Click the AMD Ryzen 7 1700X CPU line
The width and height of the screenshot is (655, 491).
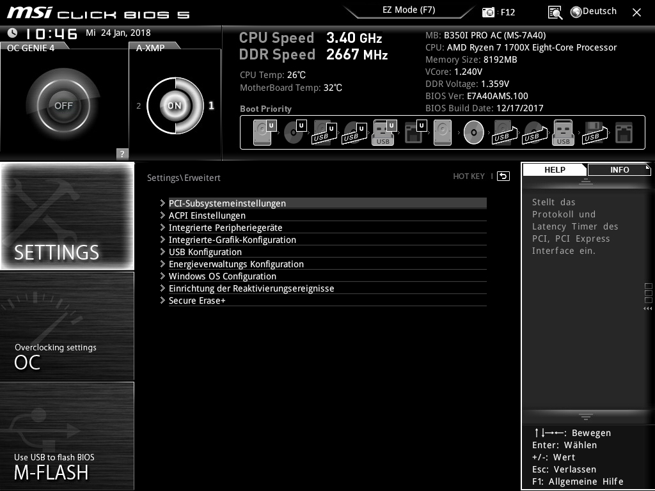[x=521, y=47]
